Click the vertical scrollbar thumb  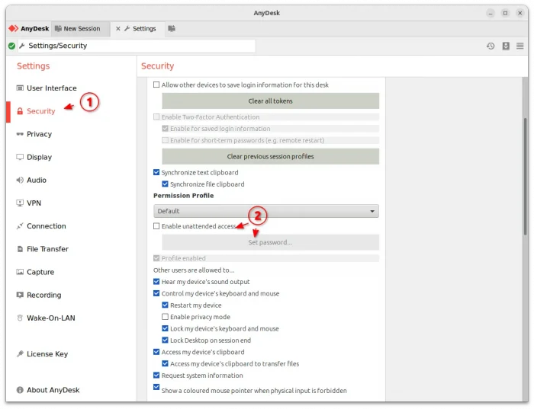click(x=525, y=176)
